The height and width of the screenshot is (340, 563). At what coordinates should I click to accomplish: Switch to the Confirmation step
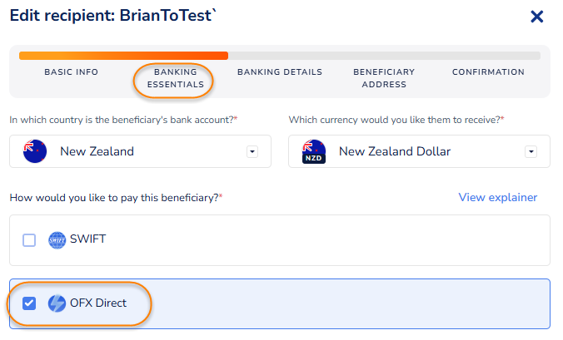(488, 72)
